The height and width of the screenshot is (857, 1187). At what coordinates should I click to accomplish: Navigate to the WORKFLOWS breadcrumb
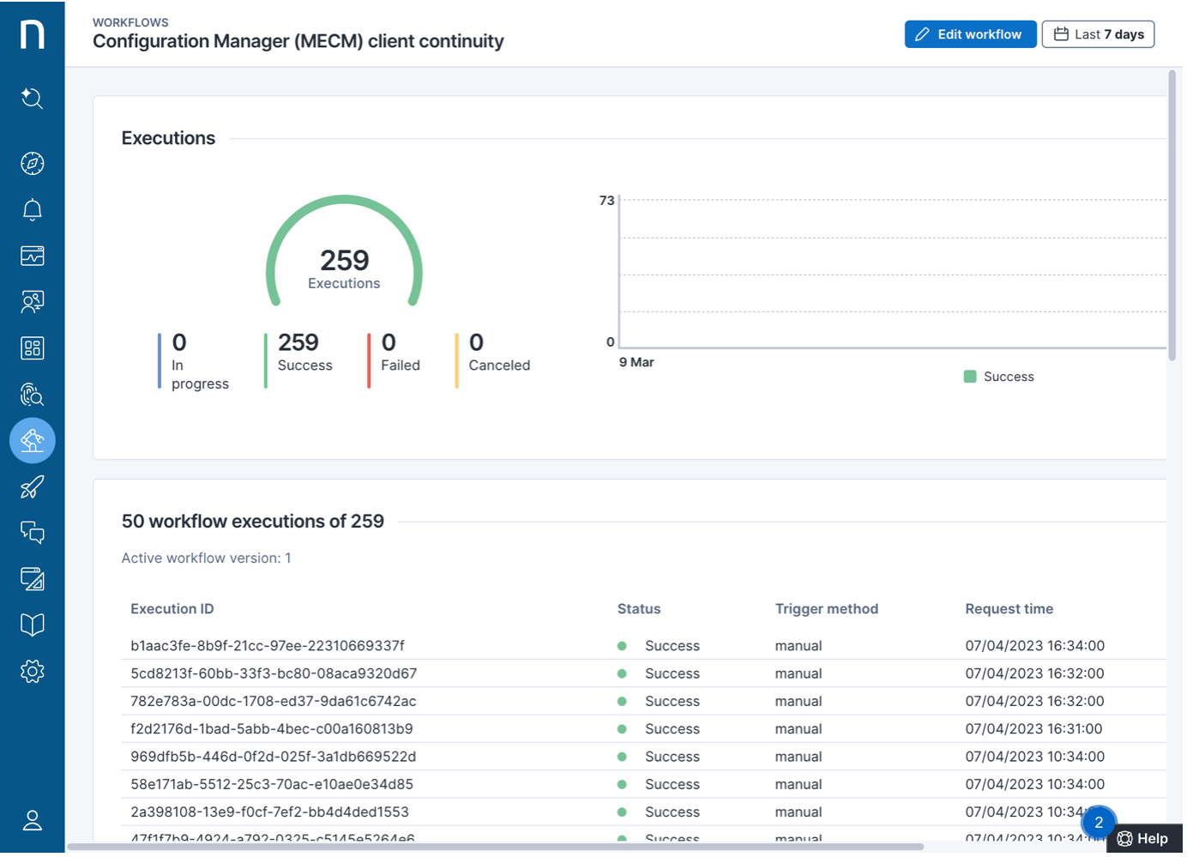130,22
